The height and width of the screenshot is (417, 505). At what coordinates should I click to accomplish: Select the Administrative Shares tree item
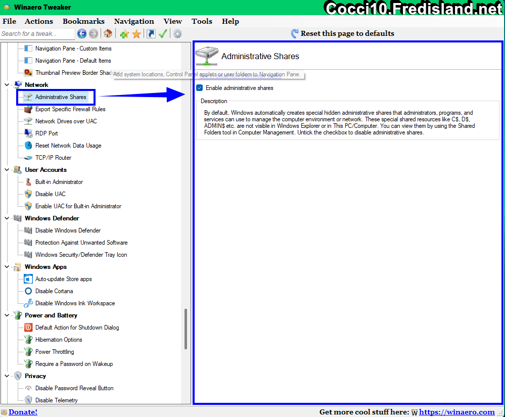pos(61,97)
